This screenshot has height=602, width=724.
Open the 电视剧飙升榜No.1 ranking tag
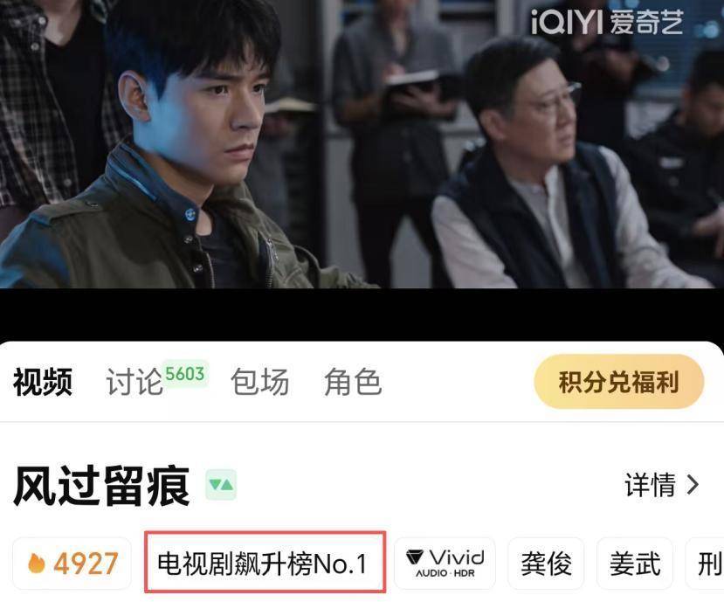(x=265, y=563)
